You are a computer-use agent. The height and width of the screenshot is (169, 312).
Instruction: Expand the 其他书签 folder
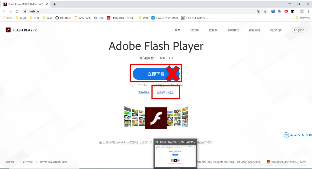pyautogui.click(x=303, y=18)
